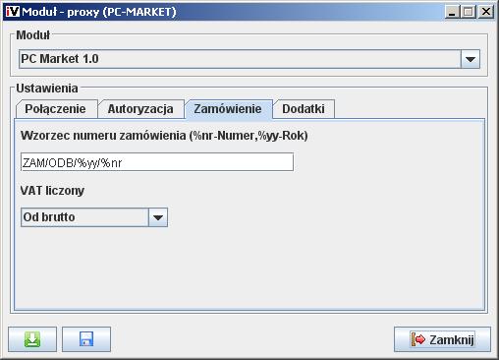Click the VAT liczony label
The image size is (499, 360).
click(x=52, y=191)
